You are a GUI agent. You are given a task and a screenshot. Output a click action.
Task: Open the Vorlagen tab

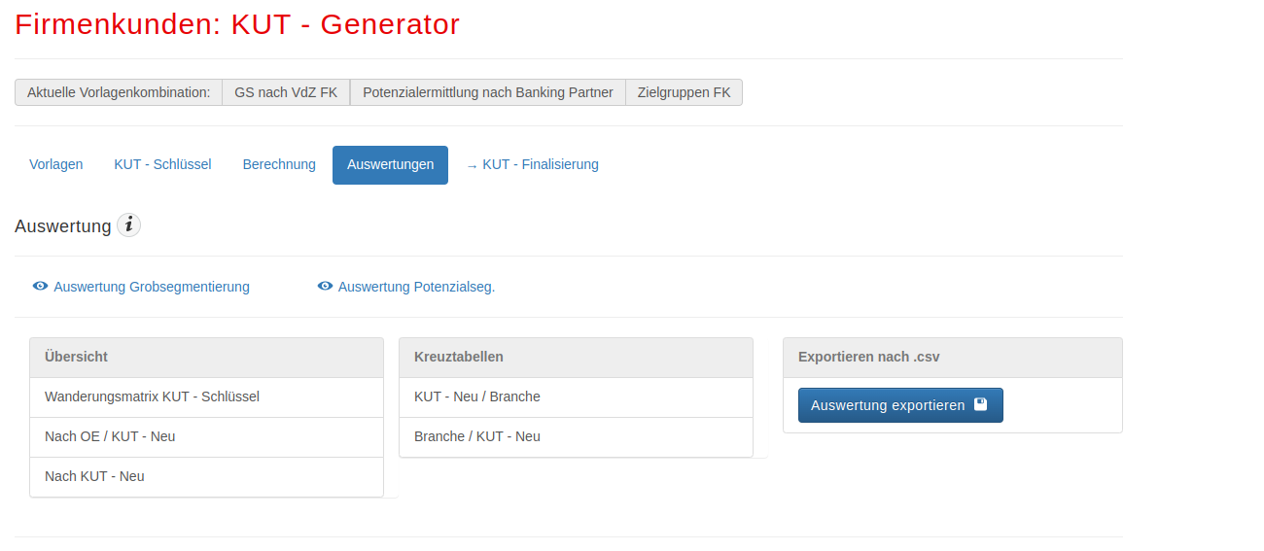click(x=56, y=164)
